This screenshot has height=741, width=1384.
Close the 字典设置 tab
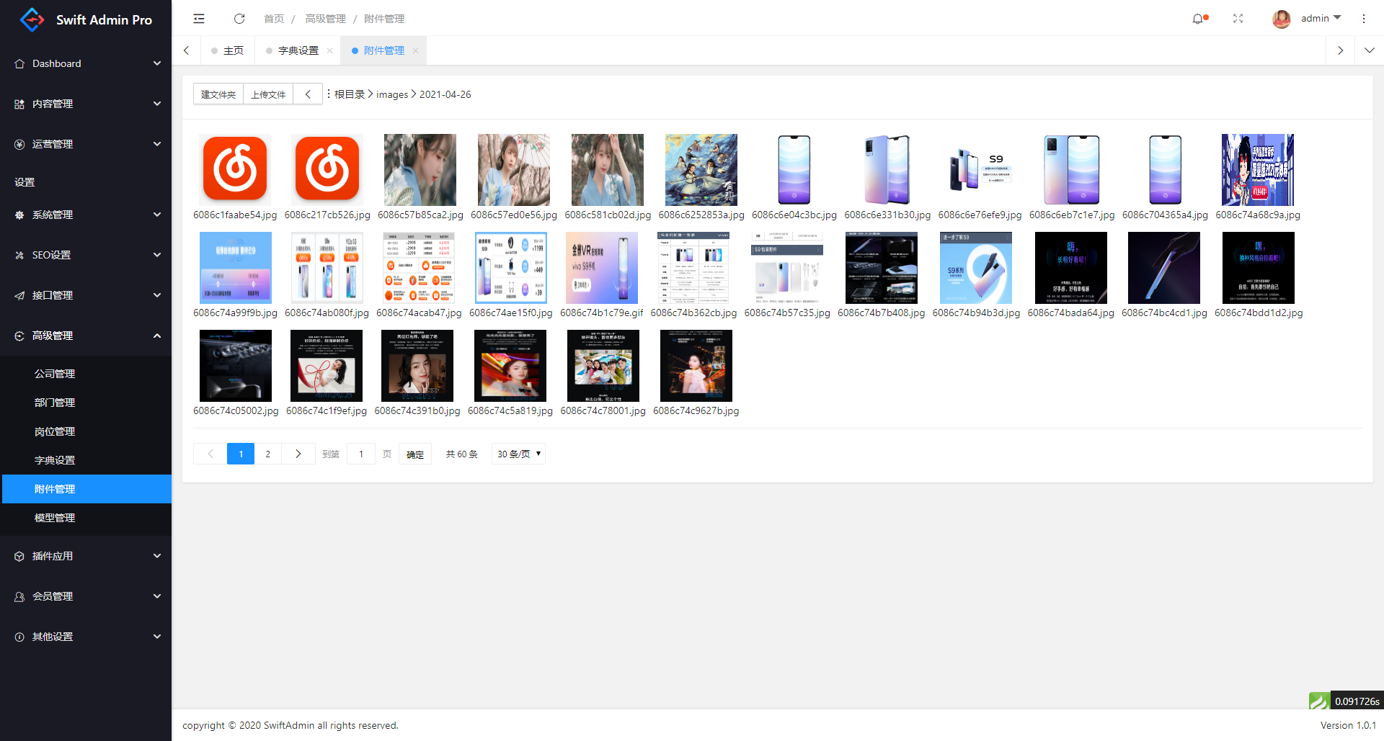tap(329, 50)
